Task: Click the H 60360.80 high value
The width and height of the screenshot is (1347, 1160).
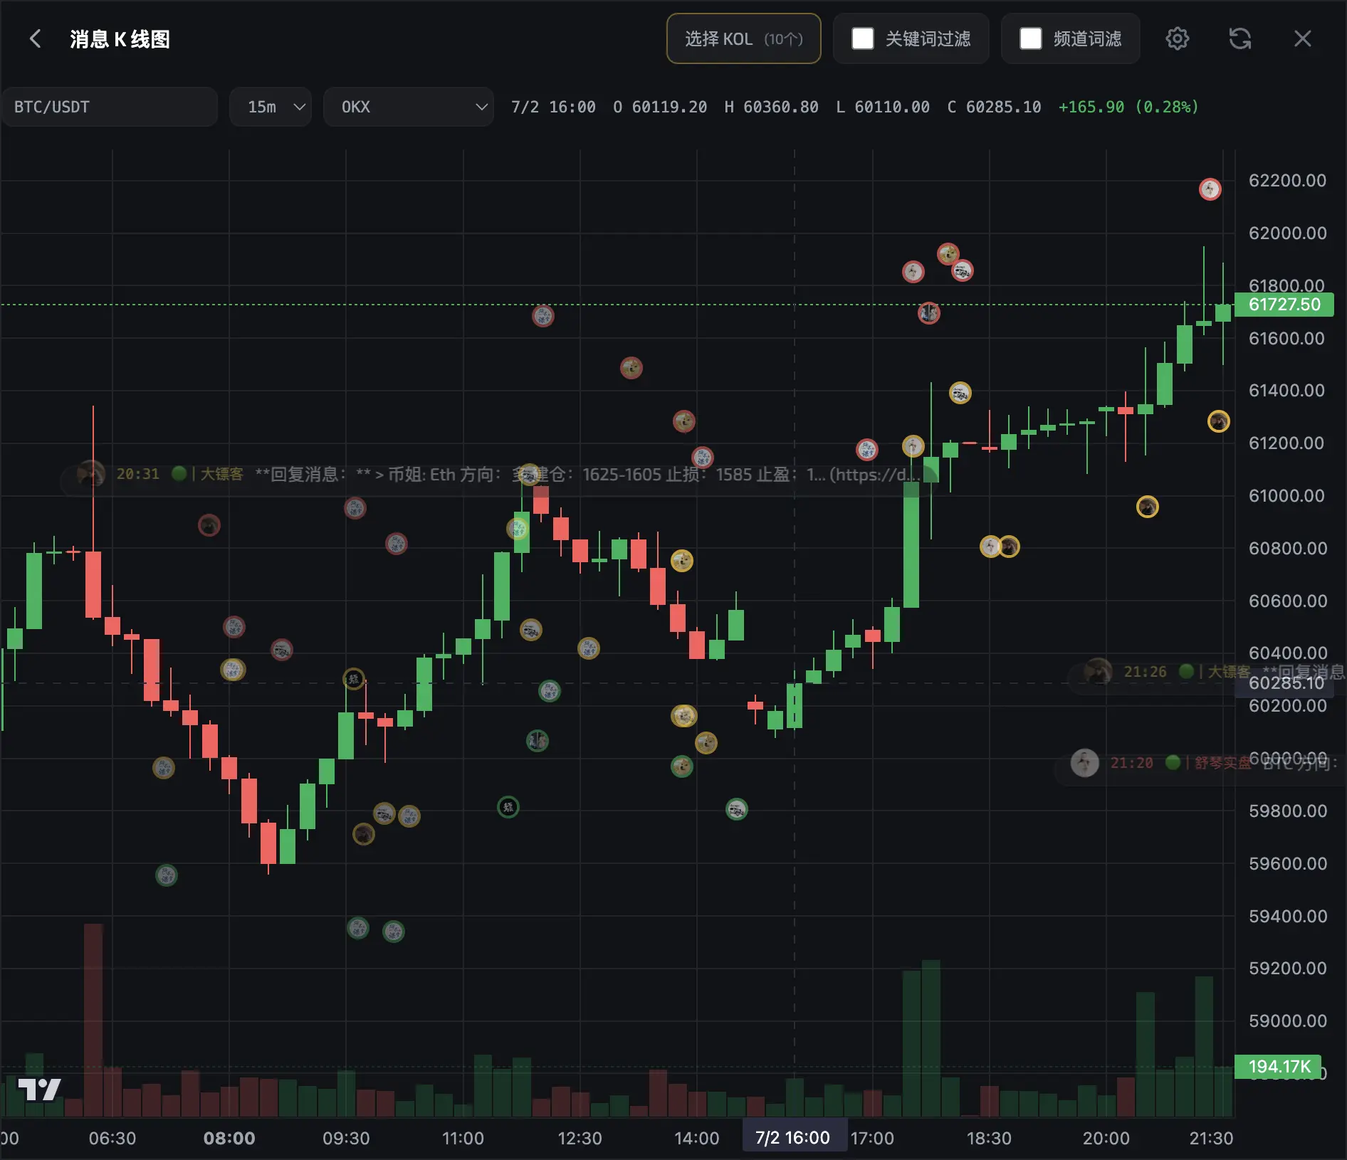Action: (772, 107)
